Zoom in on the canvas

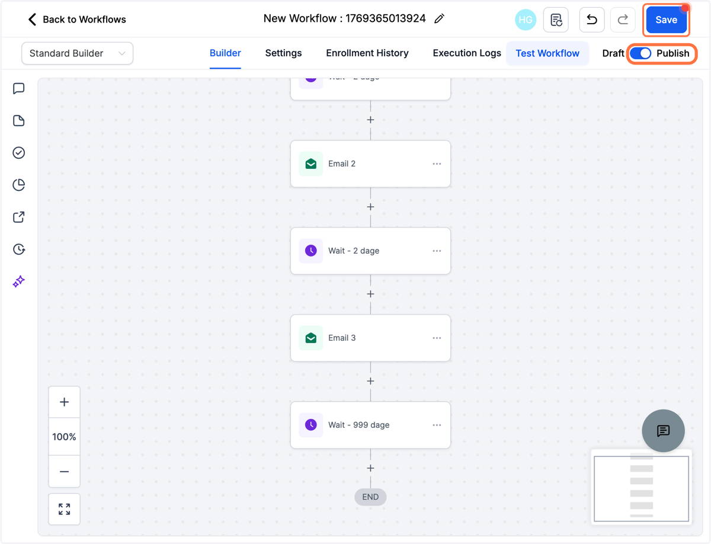(64, 402)
